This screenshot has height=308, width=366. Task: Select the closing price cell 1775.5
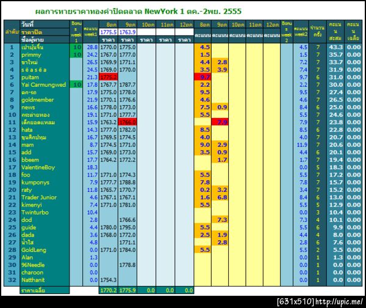coord(109,32)
